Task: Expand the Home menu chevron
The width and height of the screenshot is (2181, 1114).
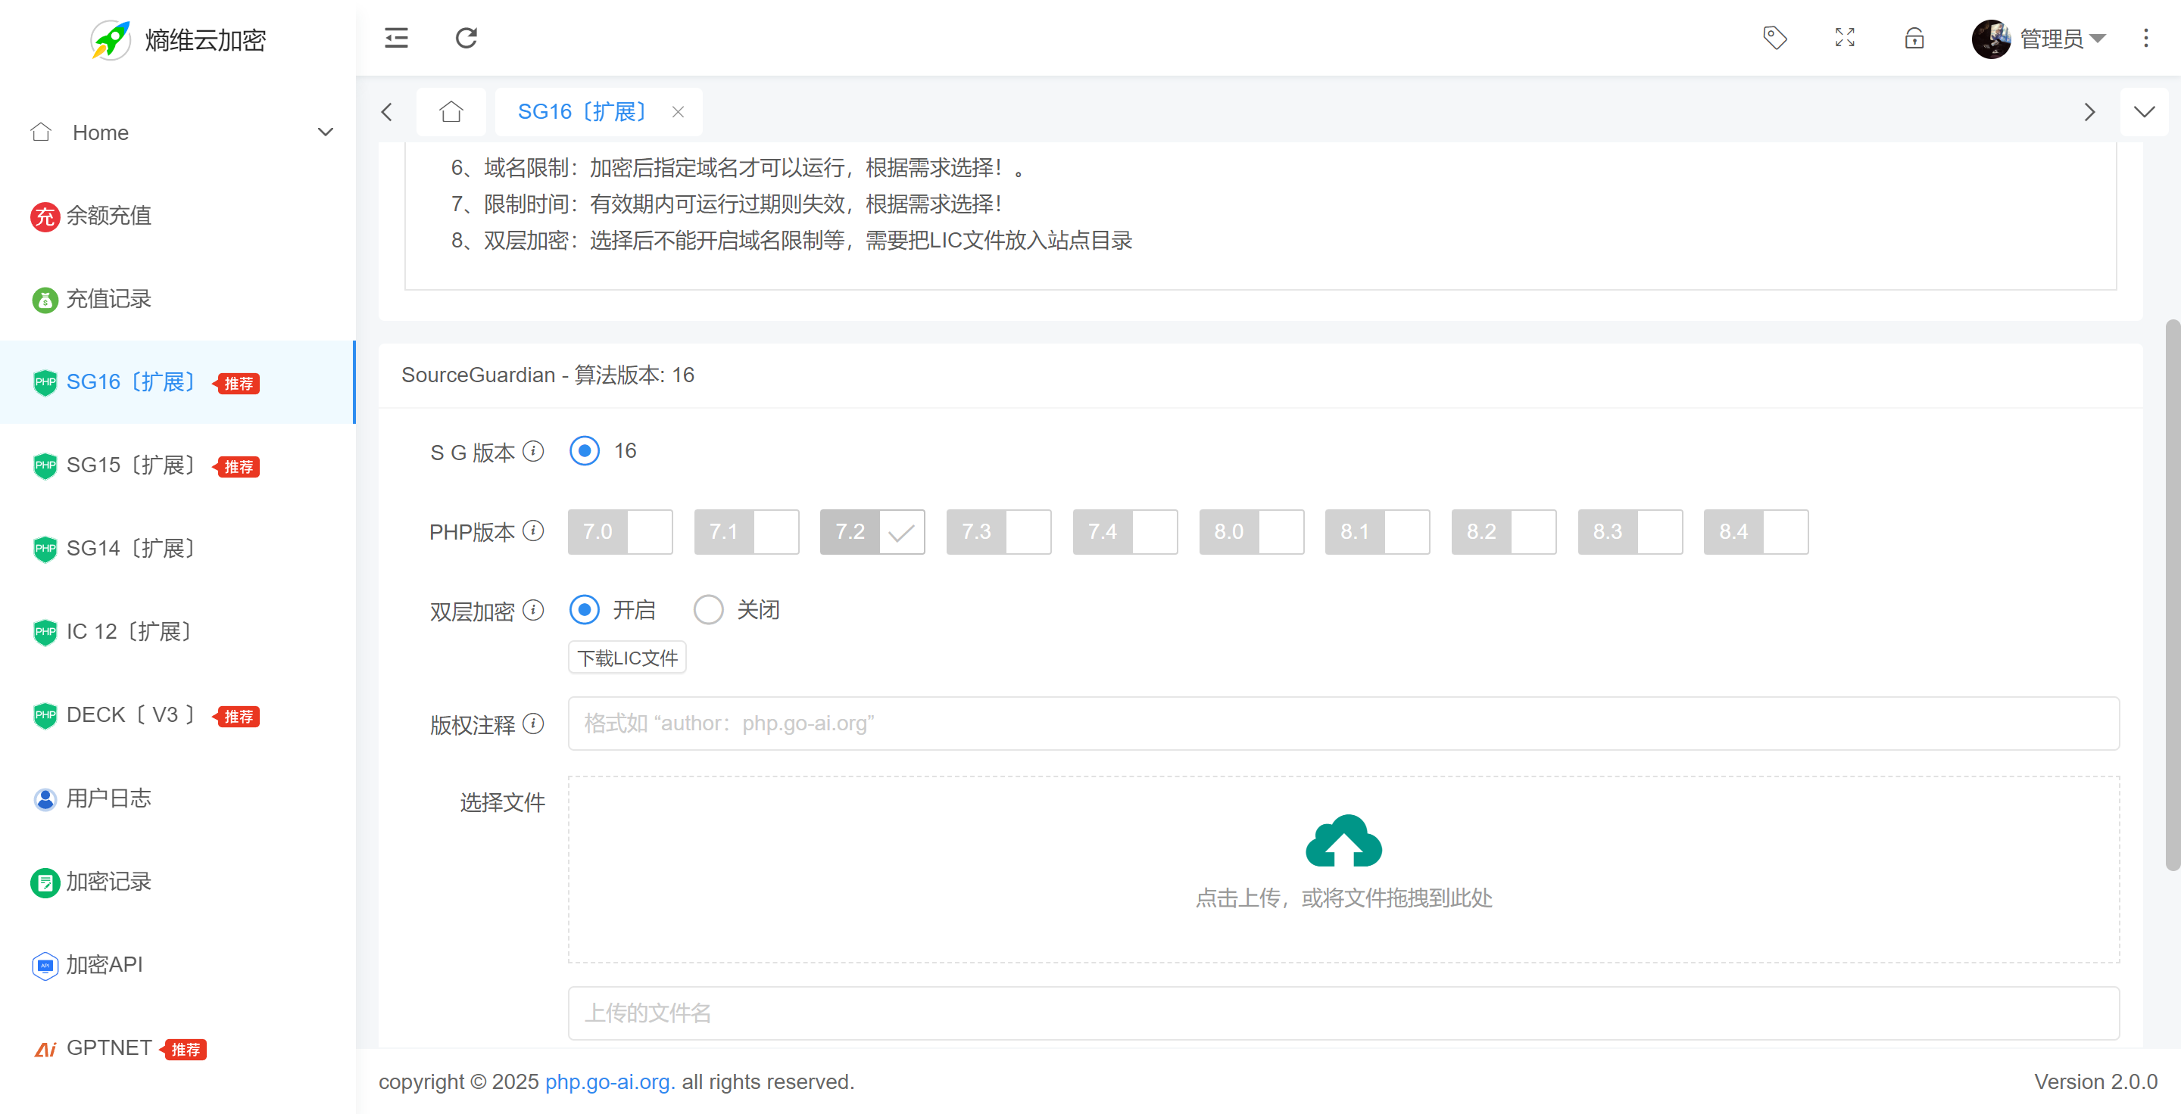Action: (x=325, y=132)
